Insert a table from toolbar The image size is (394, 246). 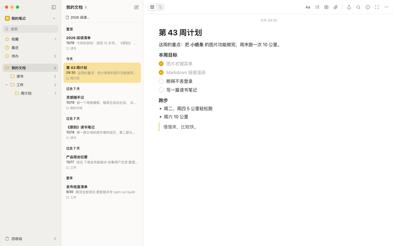[326, 7]
